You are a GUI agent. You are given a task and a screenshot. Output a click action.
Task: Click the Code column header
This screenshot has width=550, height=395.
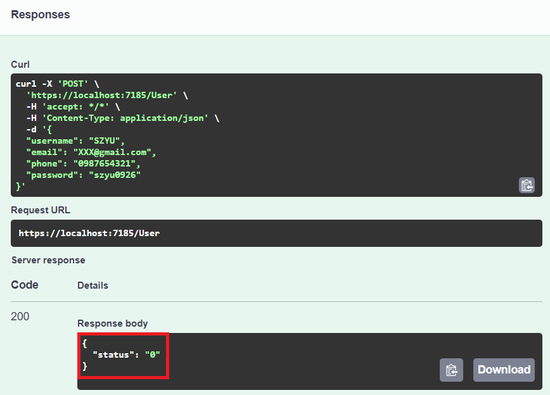coord(25,285)
